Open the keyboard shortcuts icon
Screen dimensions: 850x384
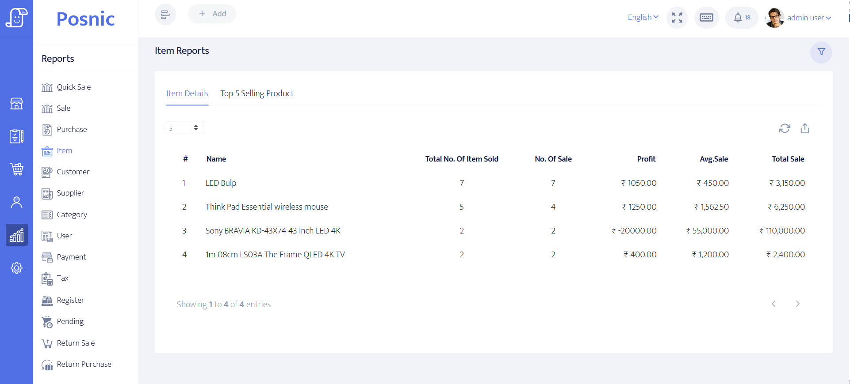pos(706,18)
